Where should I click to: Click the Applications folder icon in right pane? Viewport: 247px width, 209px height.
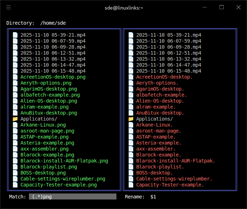coord(131,119)
